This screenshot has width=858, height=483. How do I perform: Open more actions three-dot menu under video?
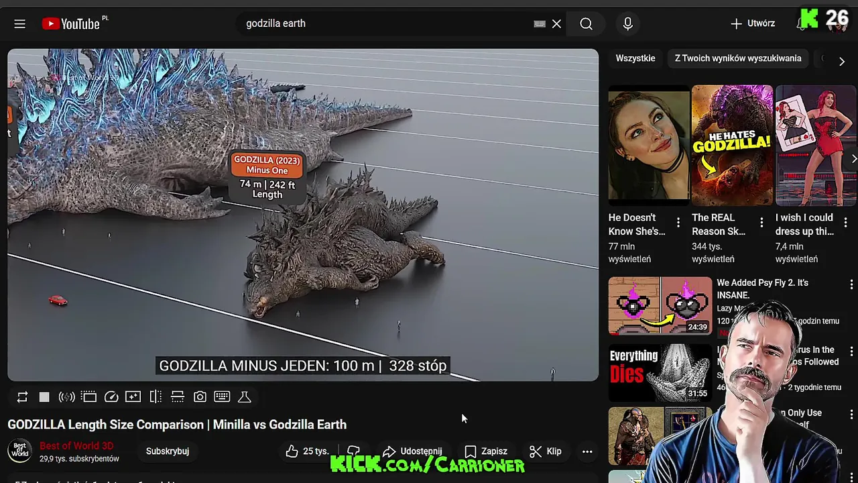(x=587, y=451)
